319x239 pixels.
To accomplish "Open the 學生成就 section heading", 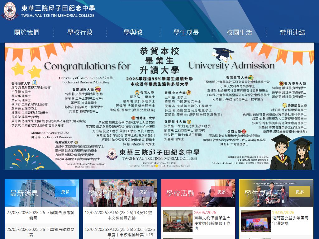I will coord(258,193).
